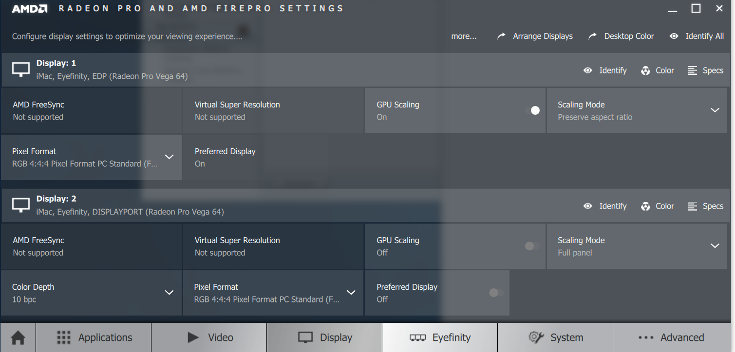Click Desktop Color arrow icon
This screenshot has height=352, width=735.
point(593,36)
